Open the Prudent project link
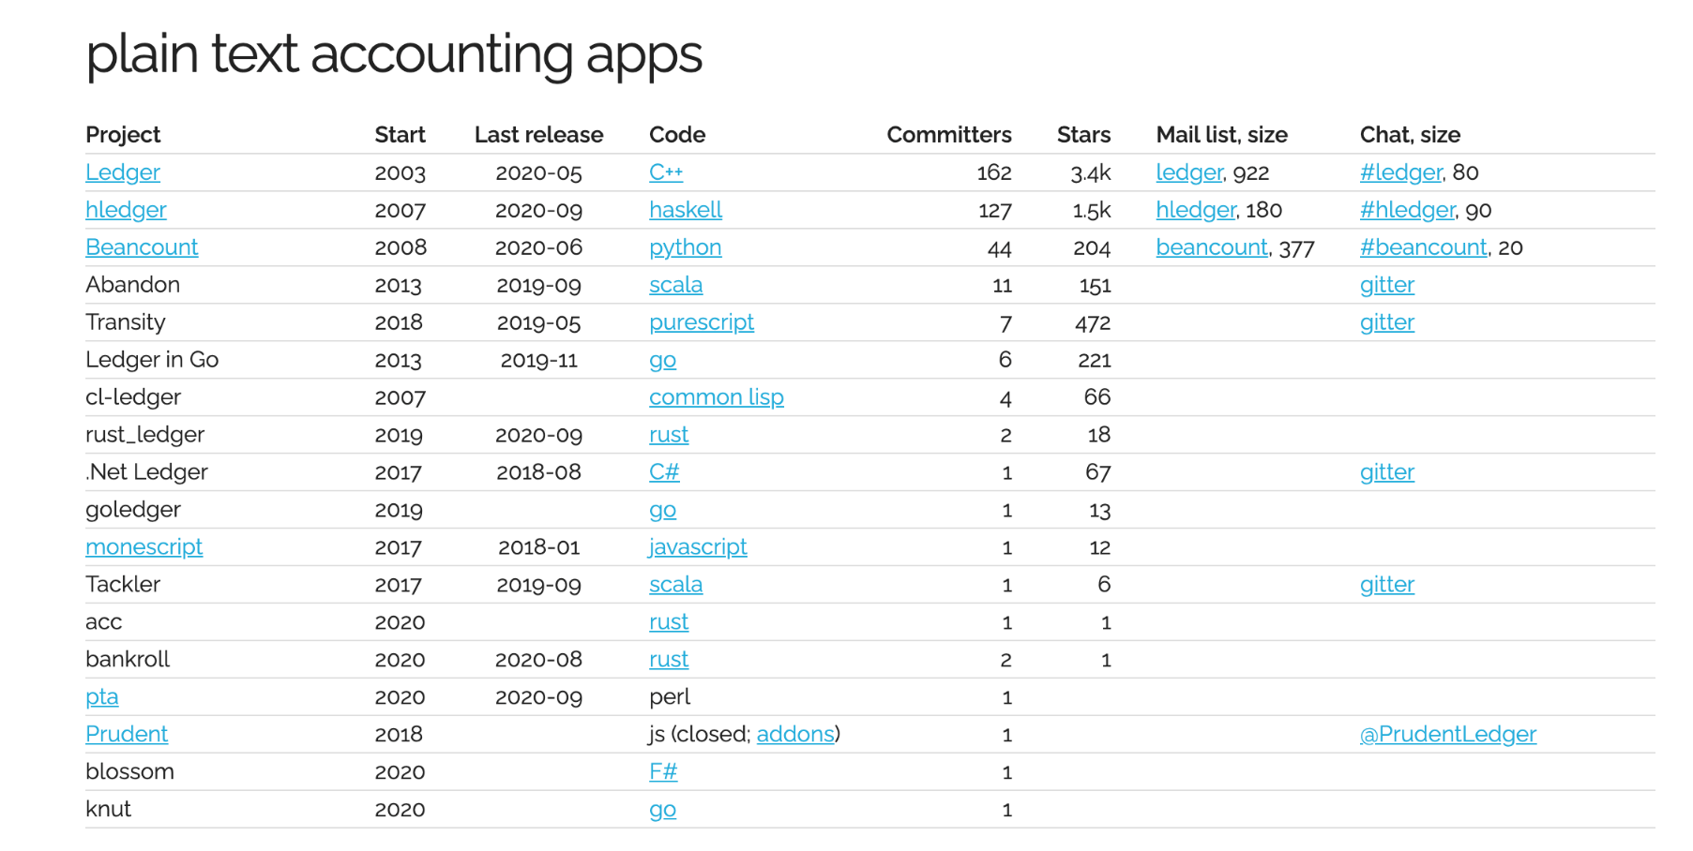The width and height of the screenshot is (1693, 851). click(127, 735)
